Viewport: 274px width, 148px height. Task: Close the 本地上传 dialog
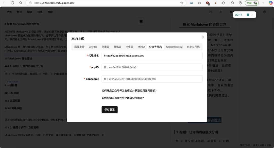(x=202, y=37)
